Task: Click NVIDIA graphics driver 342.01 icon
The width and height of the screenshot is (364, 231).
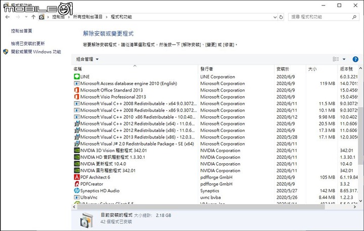Action: [x=77, y=171]
